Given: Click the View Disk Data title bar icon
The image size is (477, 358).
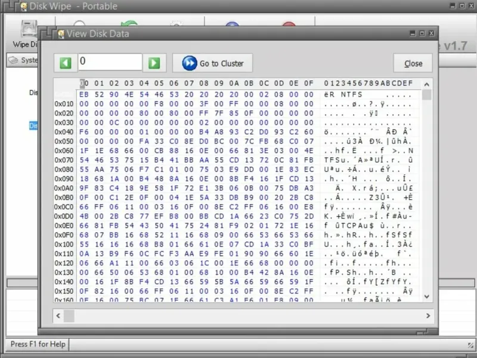Looking at the screenshot, I should (61, 33).
